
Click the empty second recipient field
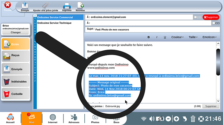[x=148, y=23]
